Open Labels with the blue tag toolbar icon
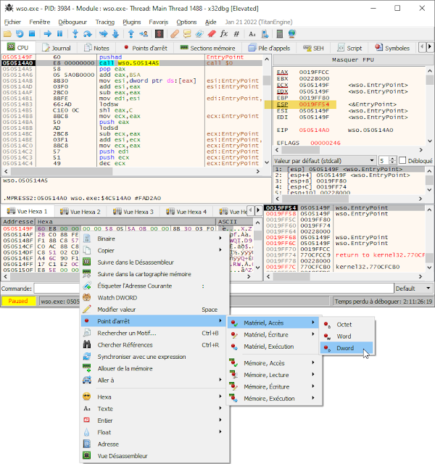This screenshot has width=435, height=464. 199,34
